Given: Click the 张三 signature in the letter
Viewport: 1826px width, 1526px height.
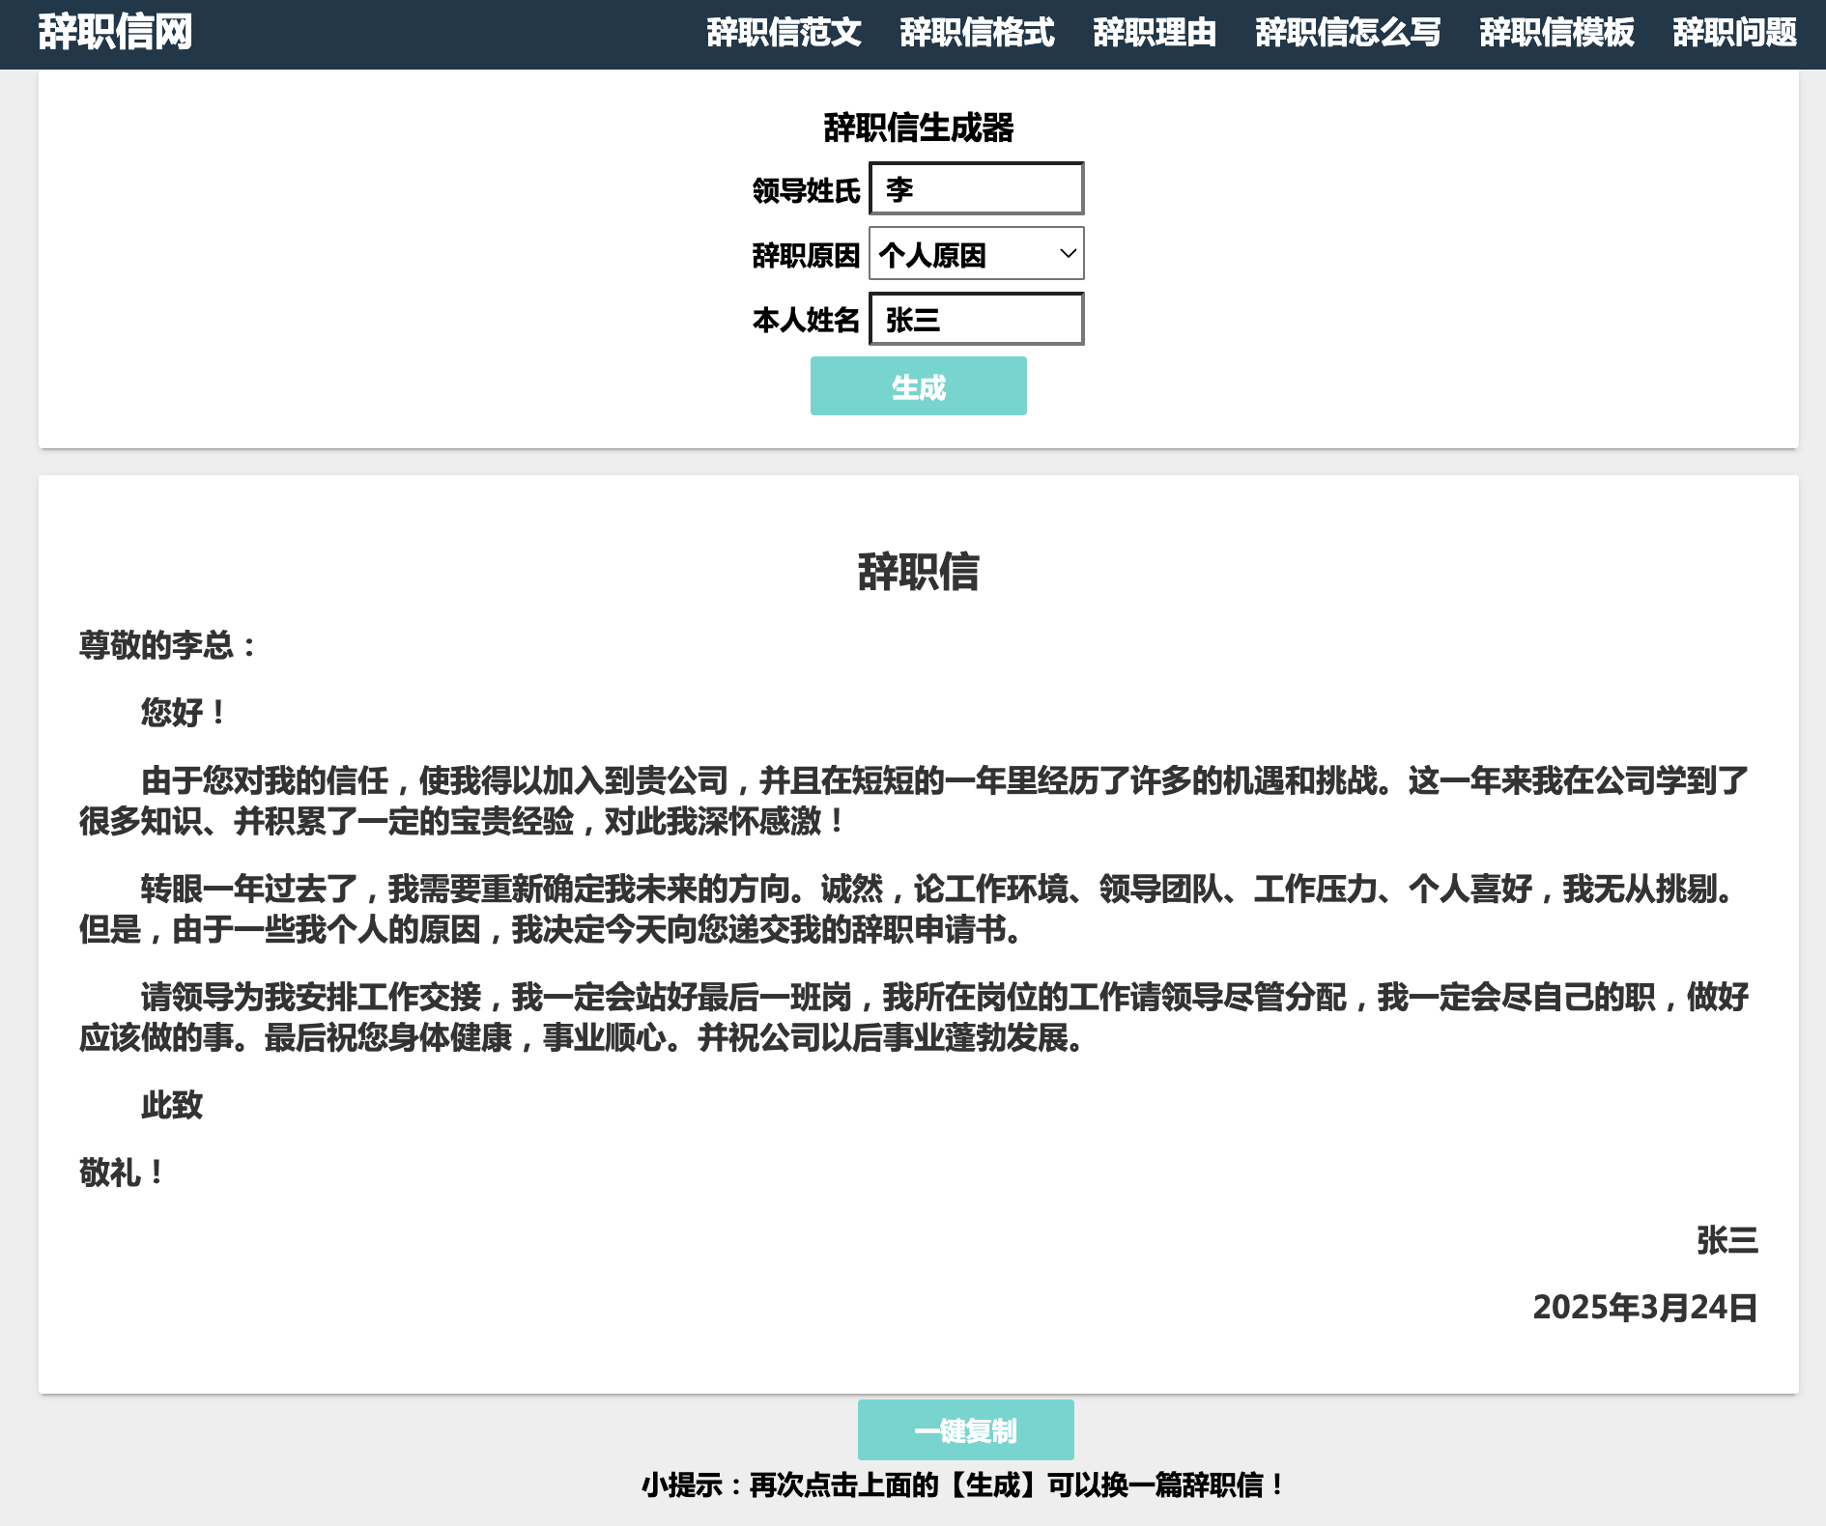Looking at the screenshot, I should tap(1726, 1241).
